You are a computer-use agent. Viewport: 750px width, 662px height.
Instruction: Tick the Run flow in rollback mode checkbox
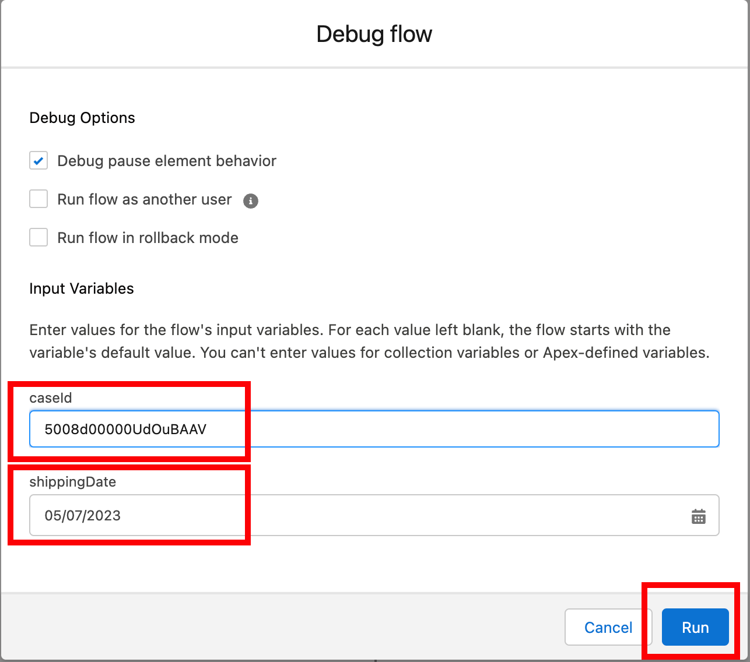38,238
